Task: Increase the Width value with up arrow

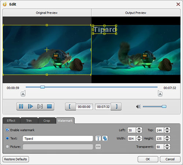Action: 139,137
